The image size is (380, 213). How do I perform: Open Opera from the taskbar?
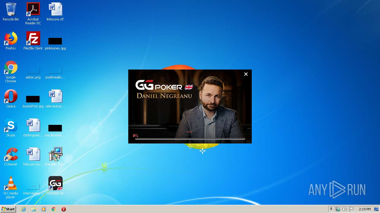point(64,209)
